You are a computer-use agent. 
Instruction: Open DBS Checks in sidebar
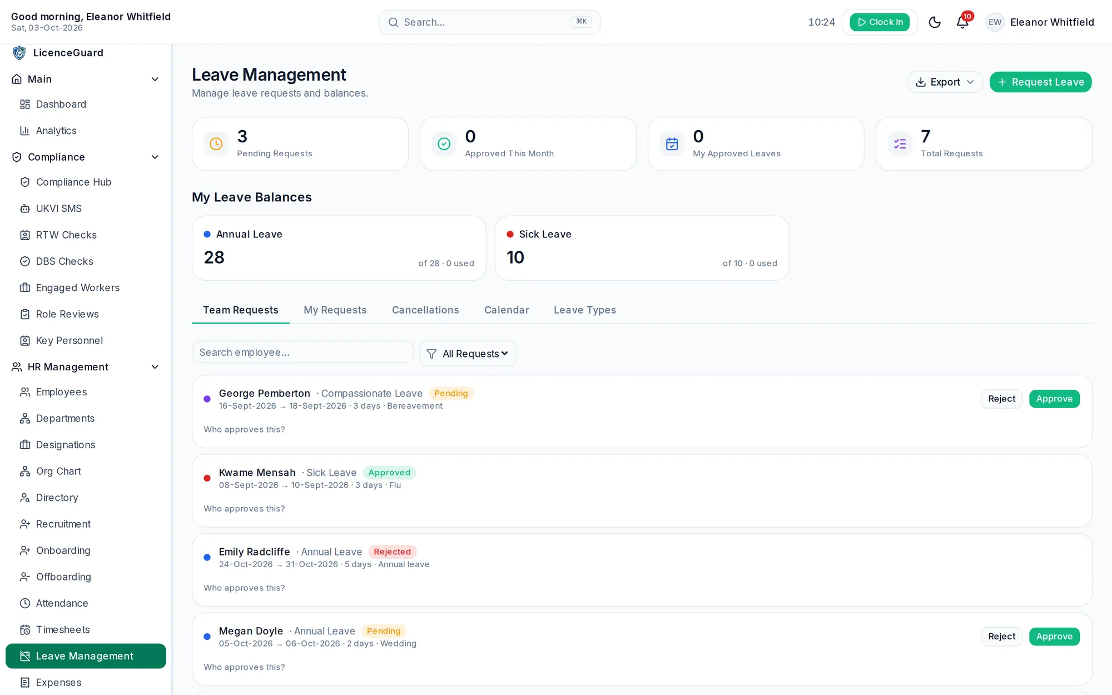pos(86,261)
